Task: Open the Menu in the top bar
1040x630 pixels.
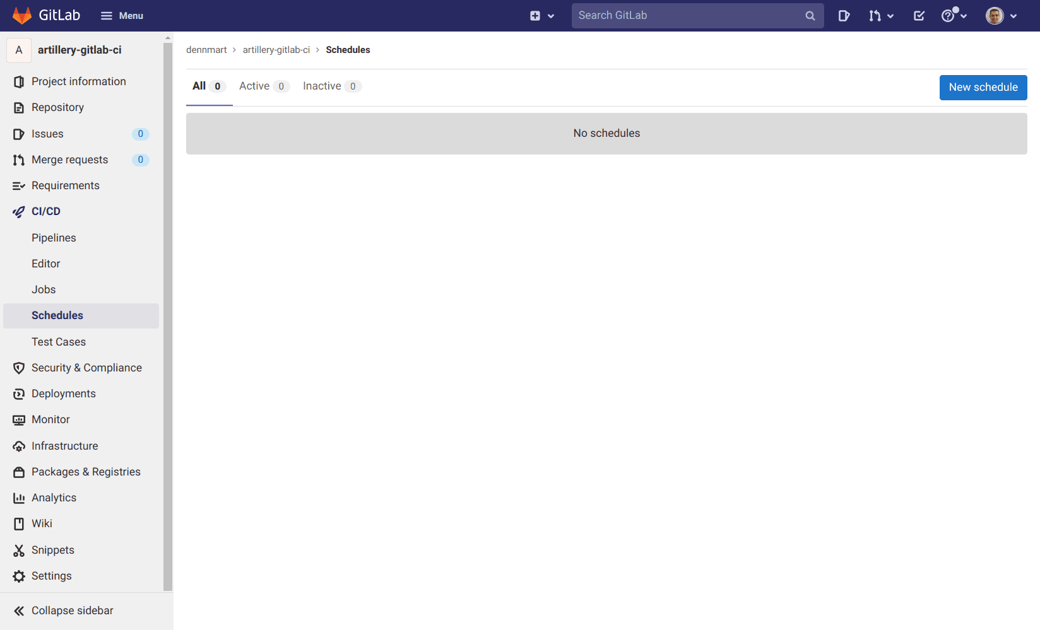Action: pos(121,15)
